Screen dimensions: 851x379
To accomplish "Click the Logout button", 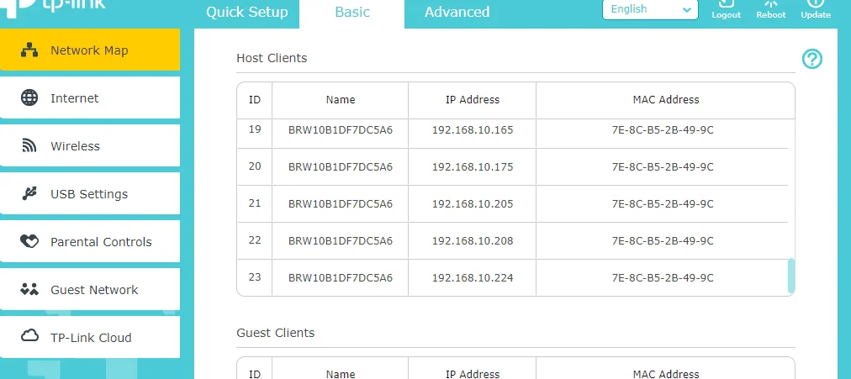I will click(727, 10).
